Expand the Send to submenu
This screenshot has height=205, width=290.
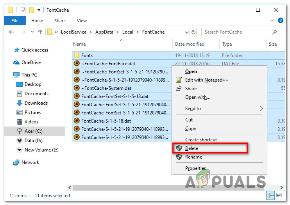tap(219, 109)
